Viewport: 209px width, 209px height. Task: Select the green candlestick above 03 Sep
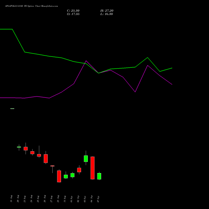86,158
